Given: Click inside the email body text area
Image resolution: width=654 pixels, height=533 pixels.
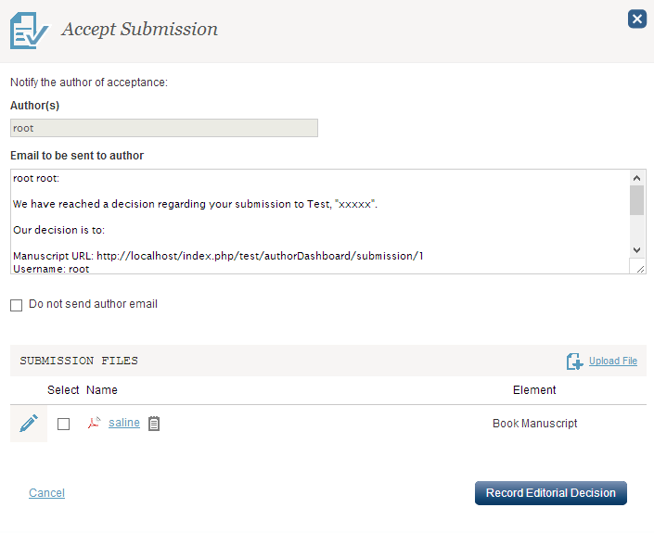Looking at the screenshot, I should click(x=315, y=221).
